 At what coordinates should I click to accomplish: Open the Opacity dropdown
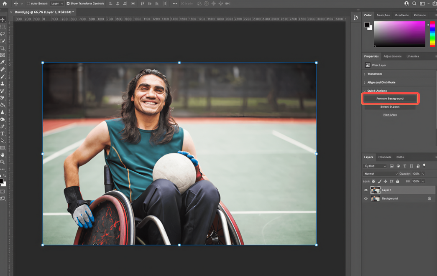423,174
